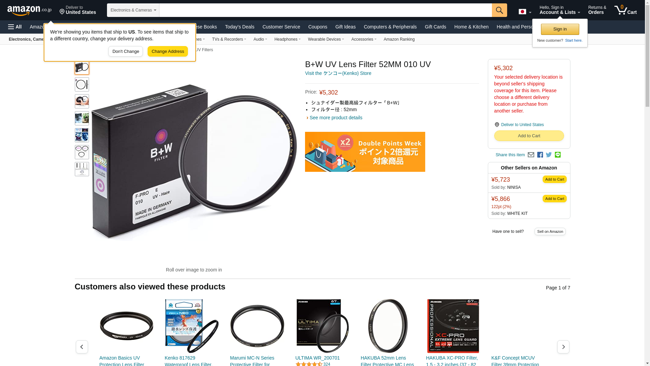Share this item on Facebook
The height and width of the screenshot is (366, 650).
point(540,155)
